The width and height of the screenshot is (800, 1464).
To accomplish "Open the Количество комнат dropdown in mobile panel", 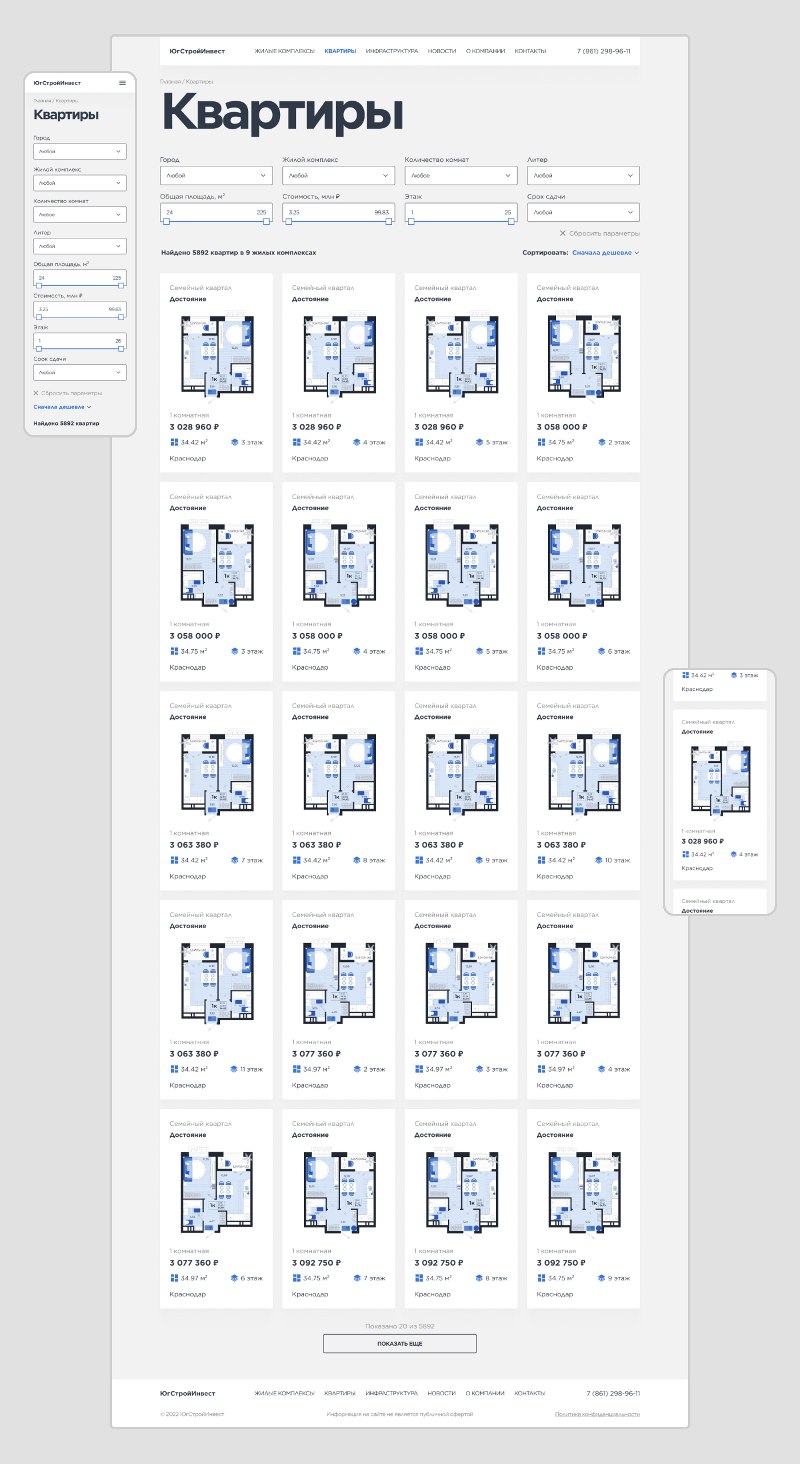I will pyautogui.click(x=79, y=214).
